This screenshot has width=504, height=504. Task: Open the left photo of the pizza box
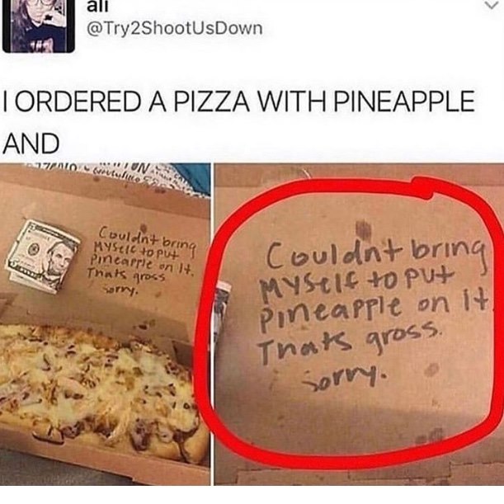[x=105, y=324]
